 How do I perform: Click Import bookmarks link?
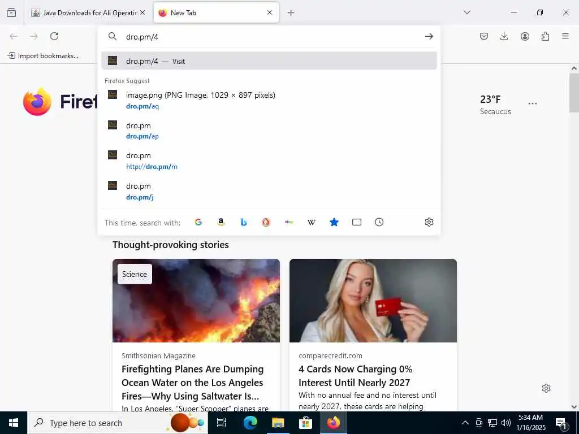[43, 56]
